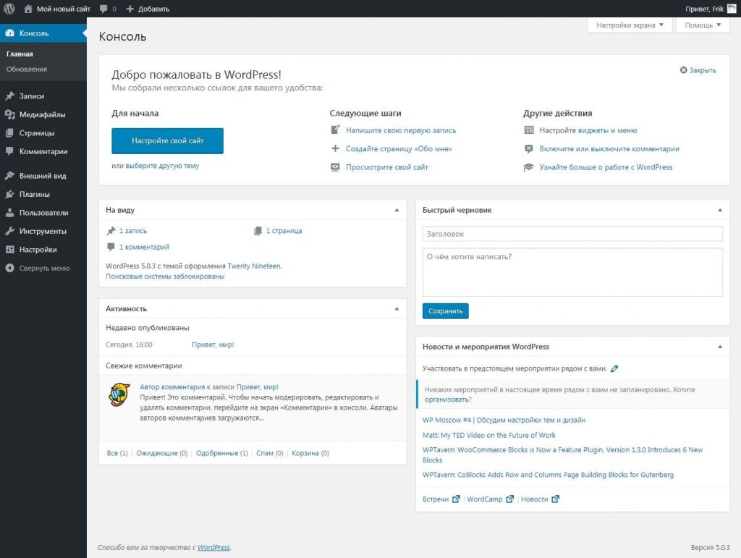
Task: Open the footer WordPress link
Action: [213, 548]
